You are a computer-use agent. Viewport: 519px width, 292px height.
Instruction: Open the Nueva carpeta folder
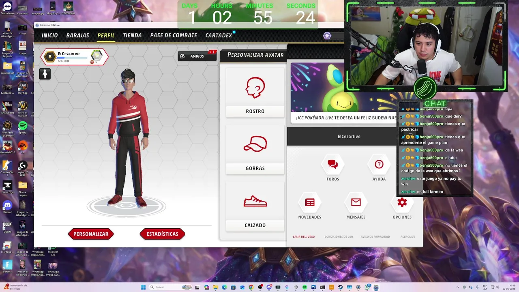pos(22,188)
